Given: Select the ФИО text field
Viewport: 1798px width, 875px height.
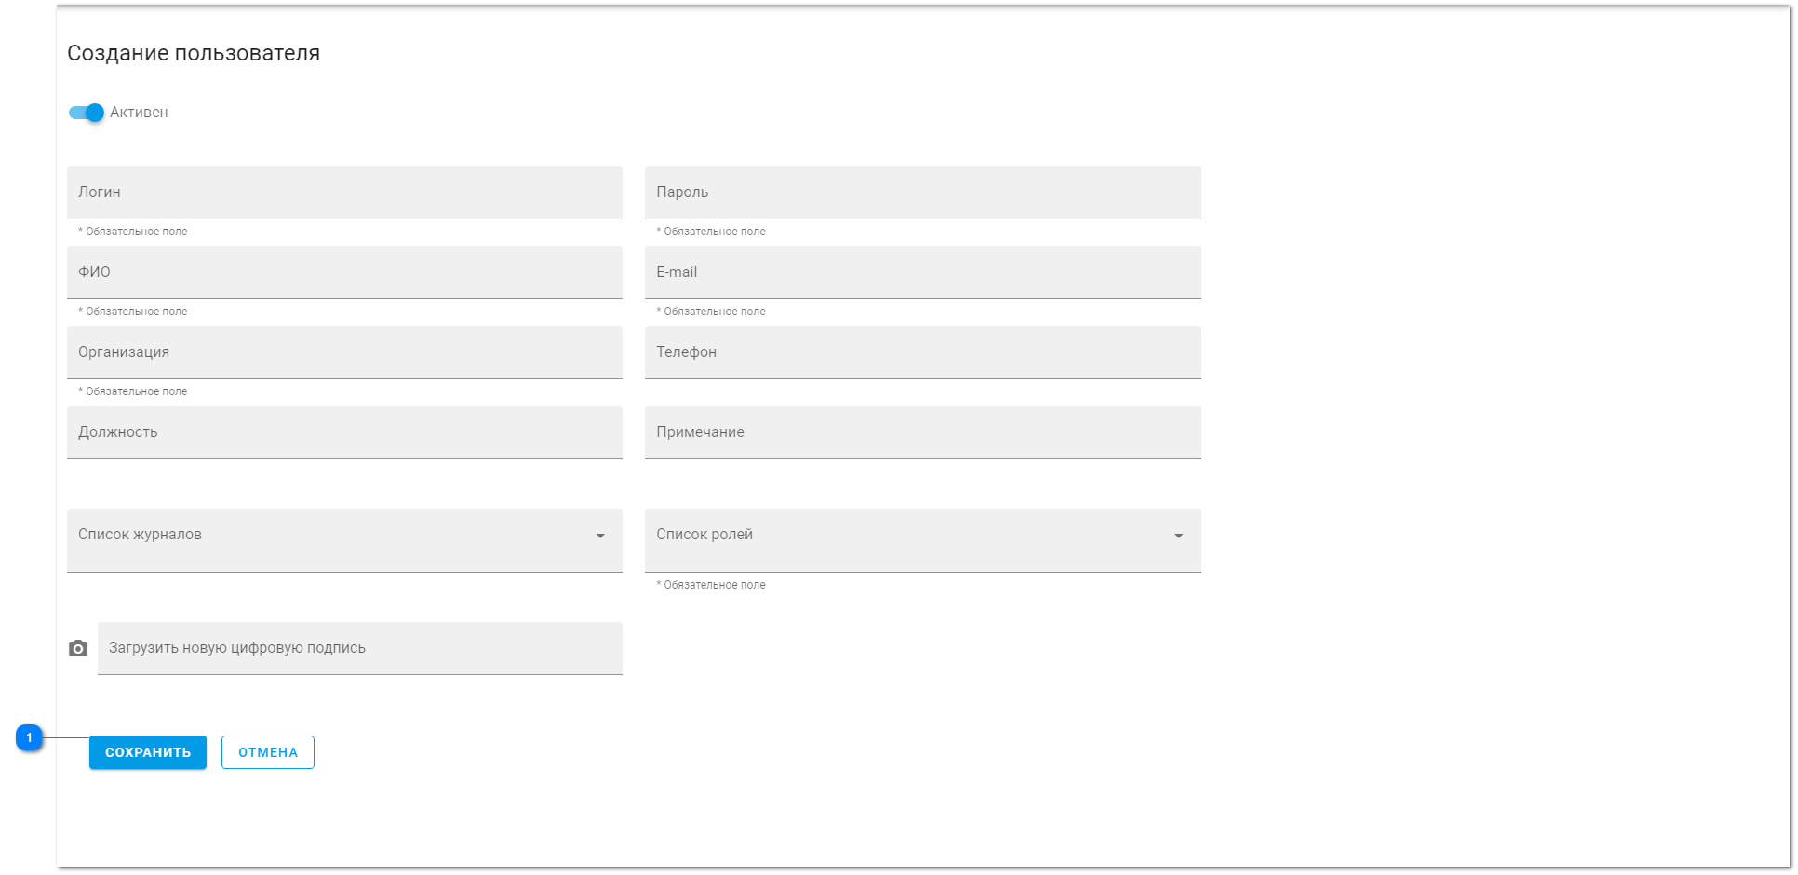Looking at the screenshot, I should (x=344, y=272).
